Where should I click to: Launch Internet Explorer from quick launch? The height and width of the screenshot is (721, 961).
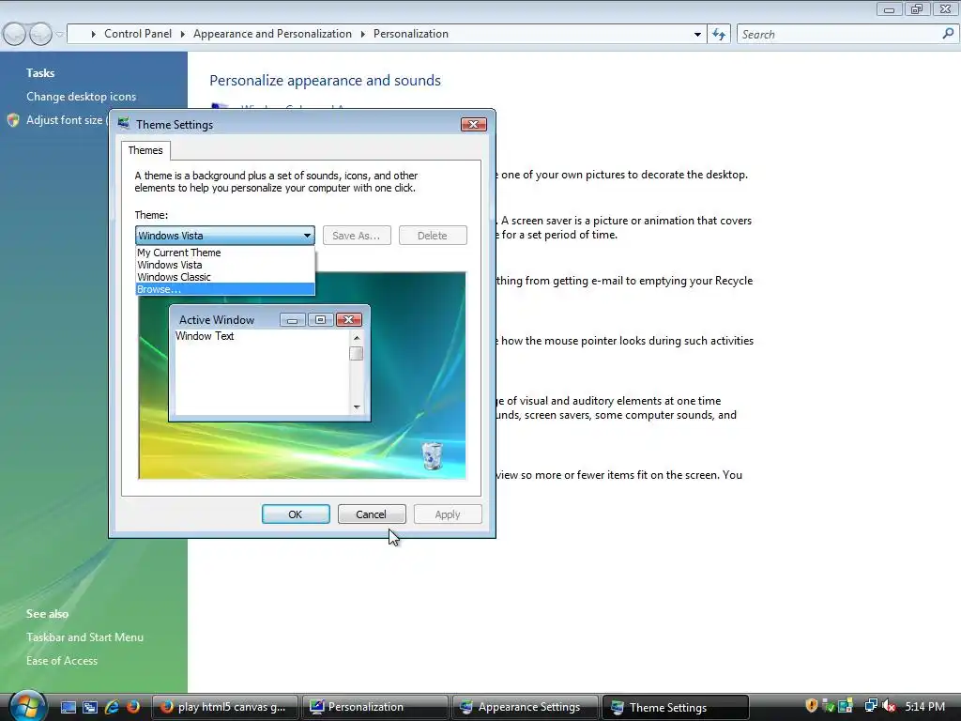112,707
